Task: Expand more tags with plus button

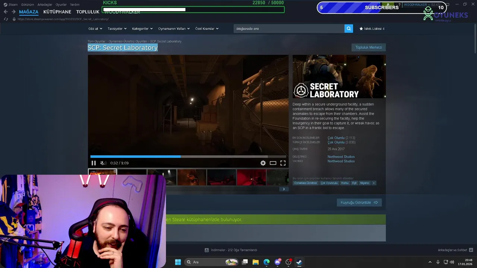Action: pyautogui.click(x=374, y=183)
